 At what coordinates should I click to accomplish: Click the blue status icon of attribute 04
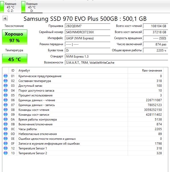coord(6,90)
